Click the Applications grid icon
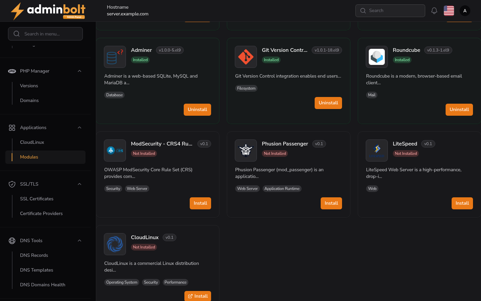The image size is (481, 301). 12,127
